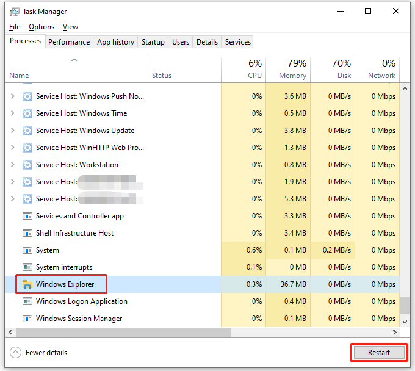The width and height of the screenshot is (415, 371).
Task: Click the Shell Infrastructure Host icon
Action: pos(27,233)
